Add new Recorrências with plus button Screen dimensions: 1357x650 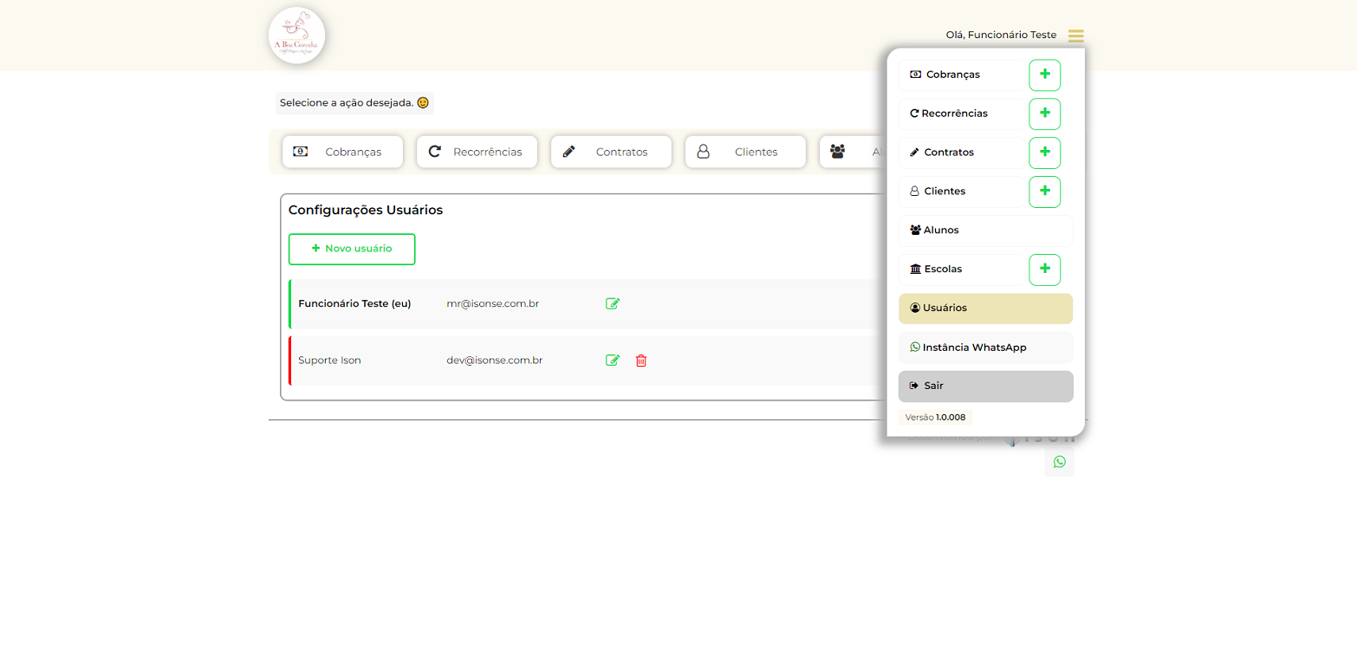1044,114
